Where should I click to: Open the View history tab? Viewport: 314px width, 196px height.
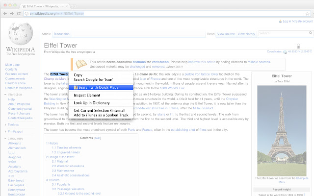(246, 34)
